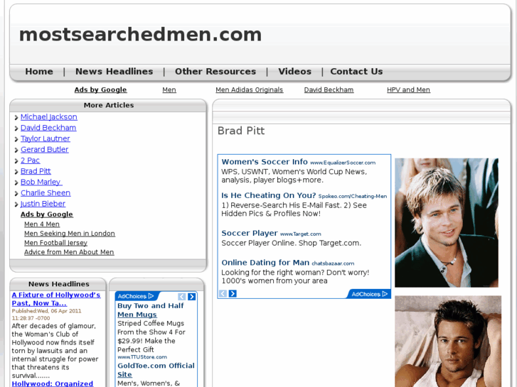The image size is (517, 387).
Task: Click the Brad Pitt article heading
Action: coord(241,131)
